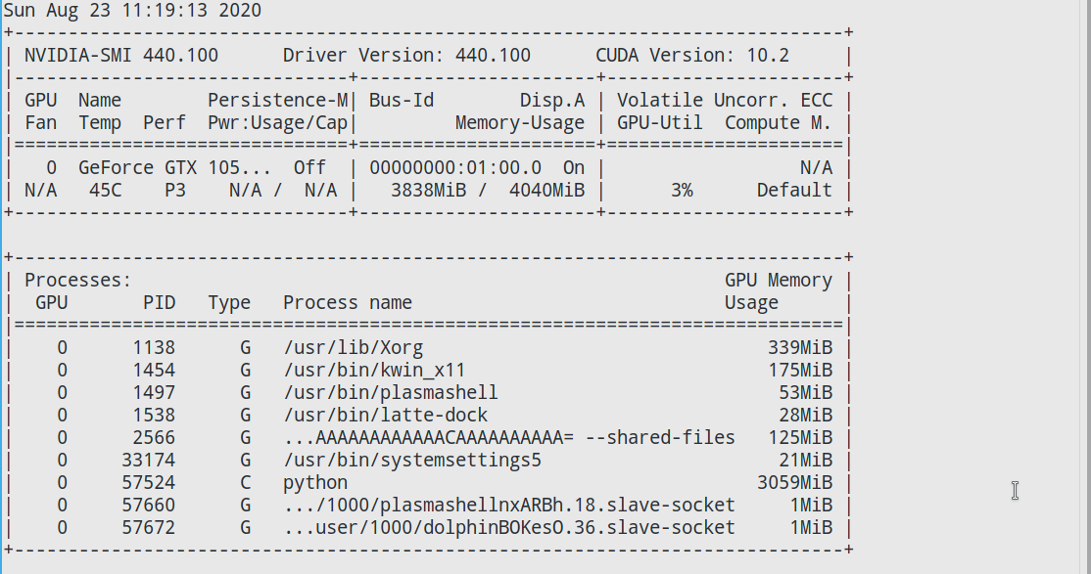Click the /usr/bin/plasmashell process name
The height and width of the screenshot is (574, 1091).
[391, 393]
